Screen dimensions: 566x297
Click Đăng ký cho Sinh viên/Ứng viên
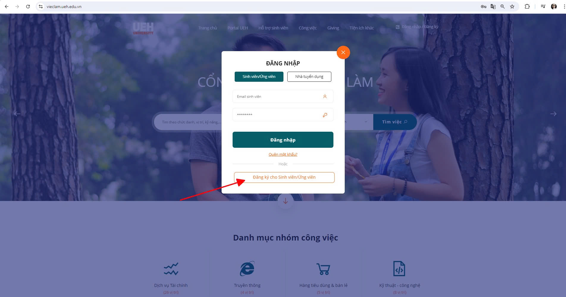[284, 177]
